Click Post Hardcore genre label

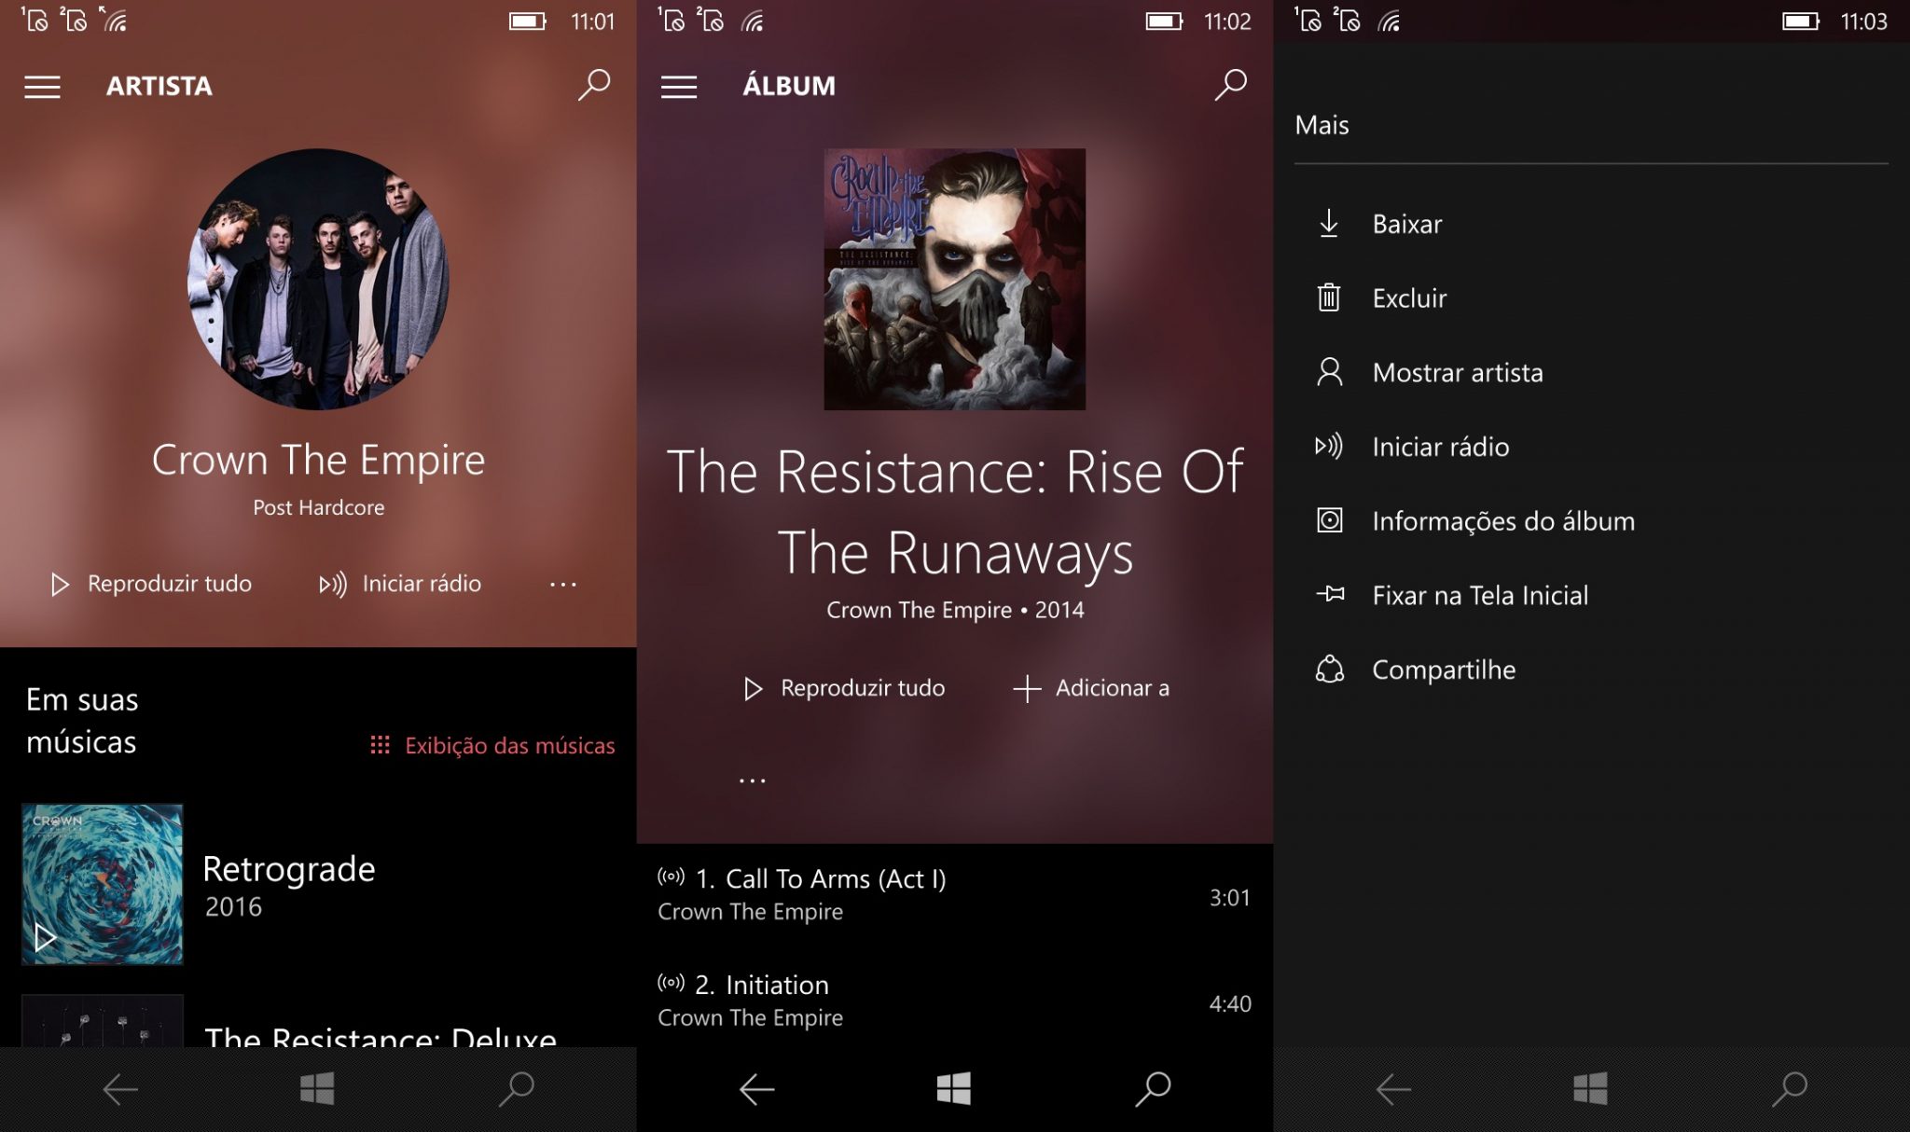point(318,507)
